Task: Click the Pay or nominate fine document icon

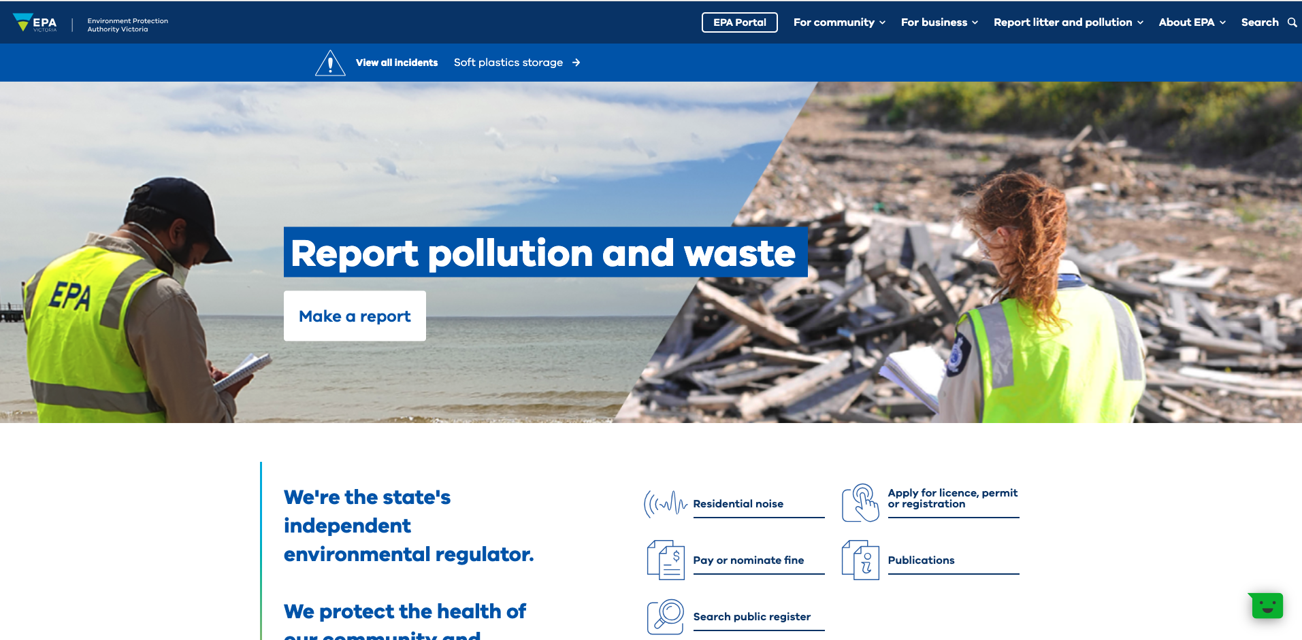Action: [665, 560]
